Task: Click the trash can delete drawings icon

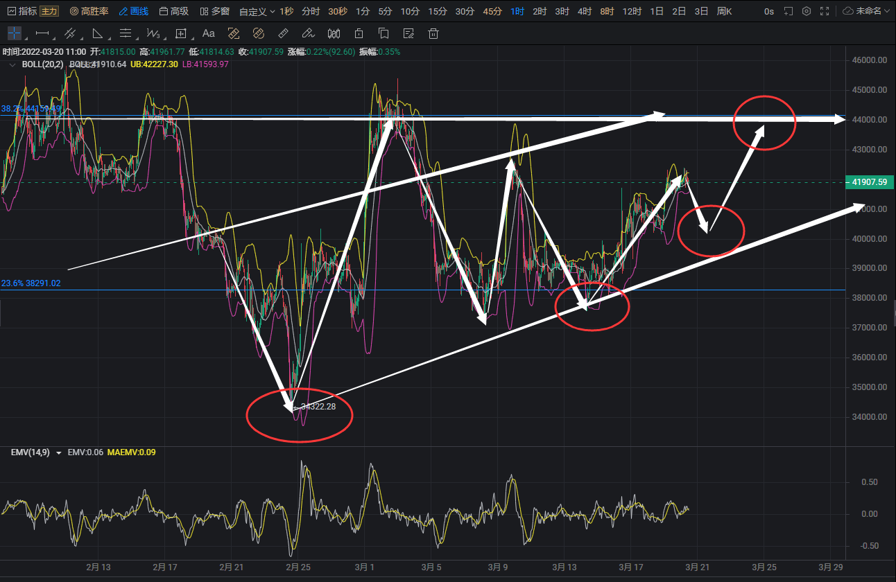Action: (433, 33)
